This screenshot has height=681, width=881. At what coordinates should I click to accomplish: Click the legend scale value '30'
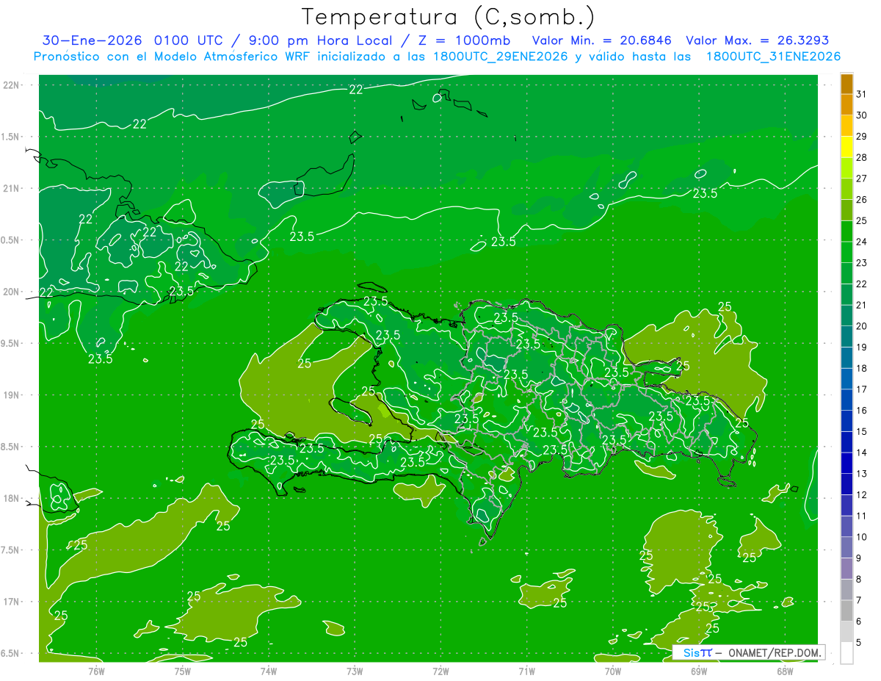(x=861, y=115)
